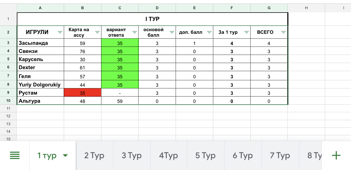Open filter for доп. балл column
The height and width of the screenshot is (170, 351).
pyautogui.click(x=209, y=32)
